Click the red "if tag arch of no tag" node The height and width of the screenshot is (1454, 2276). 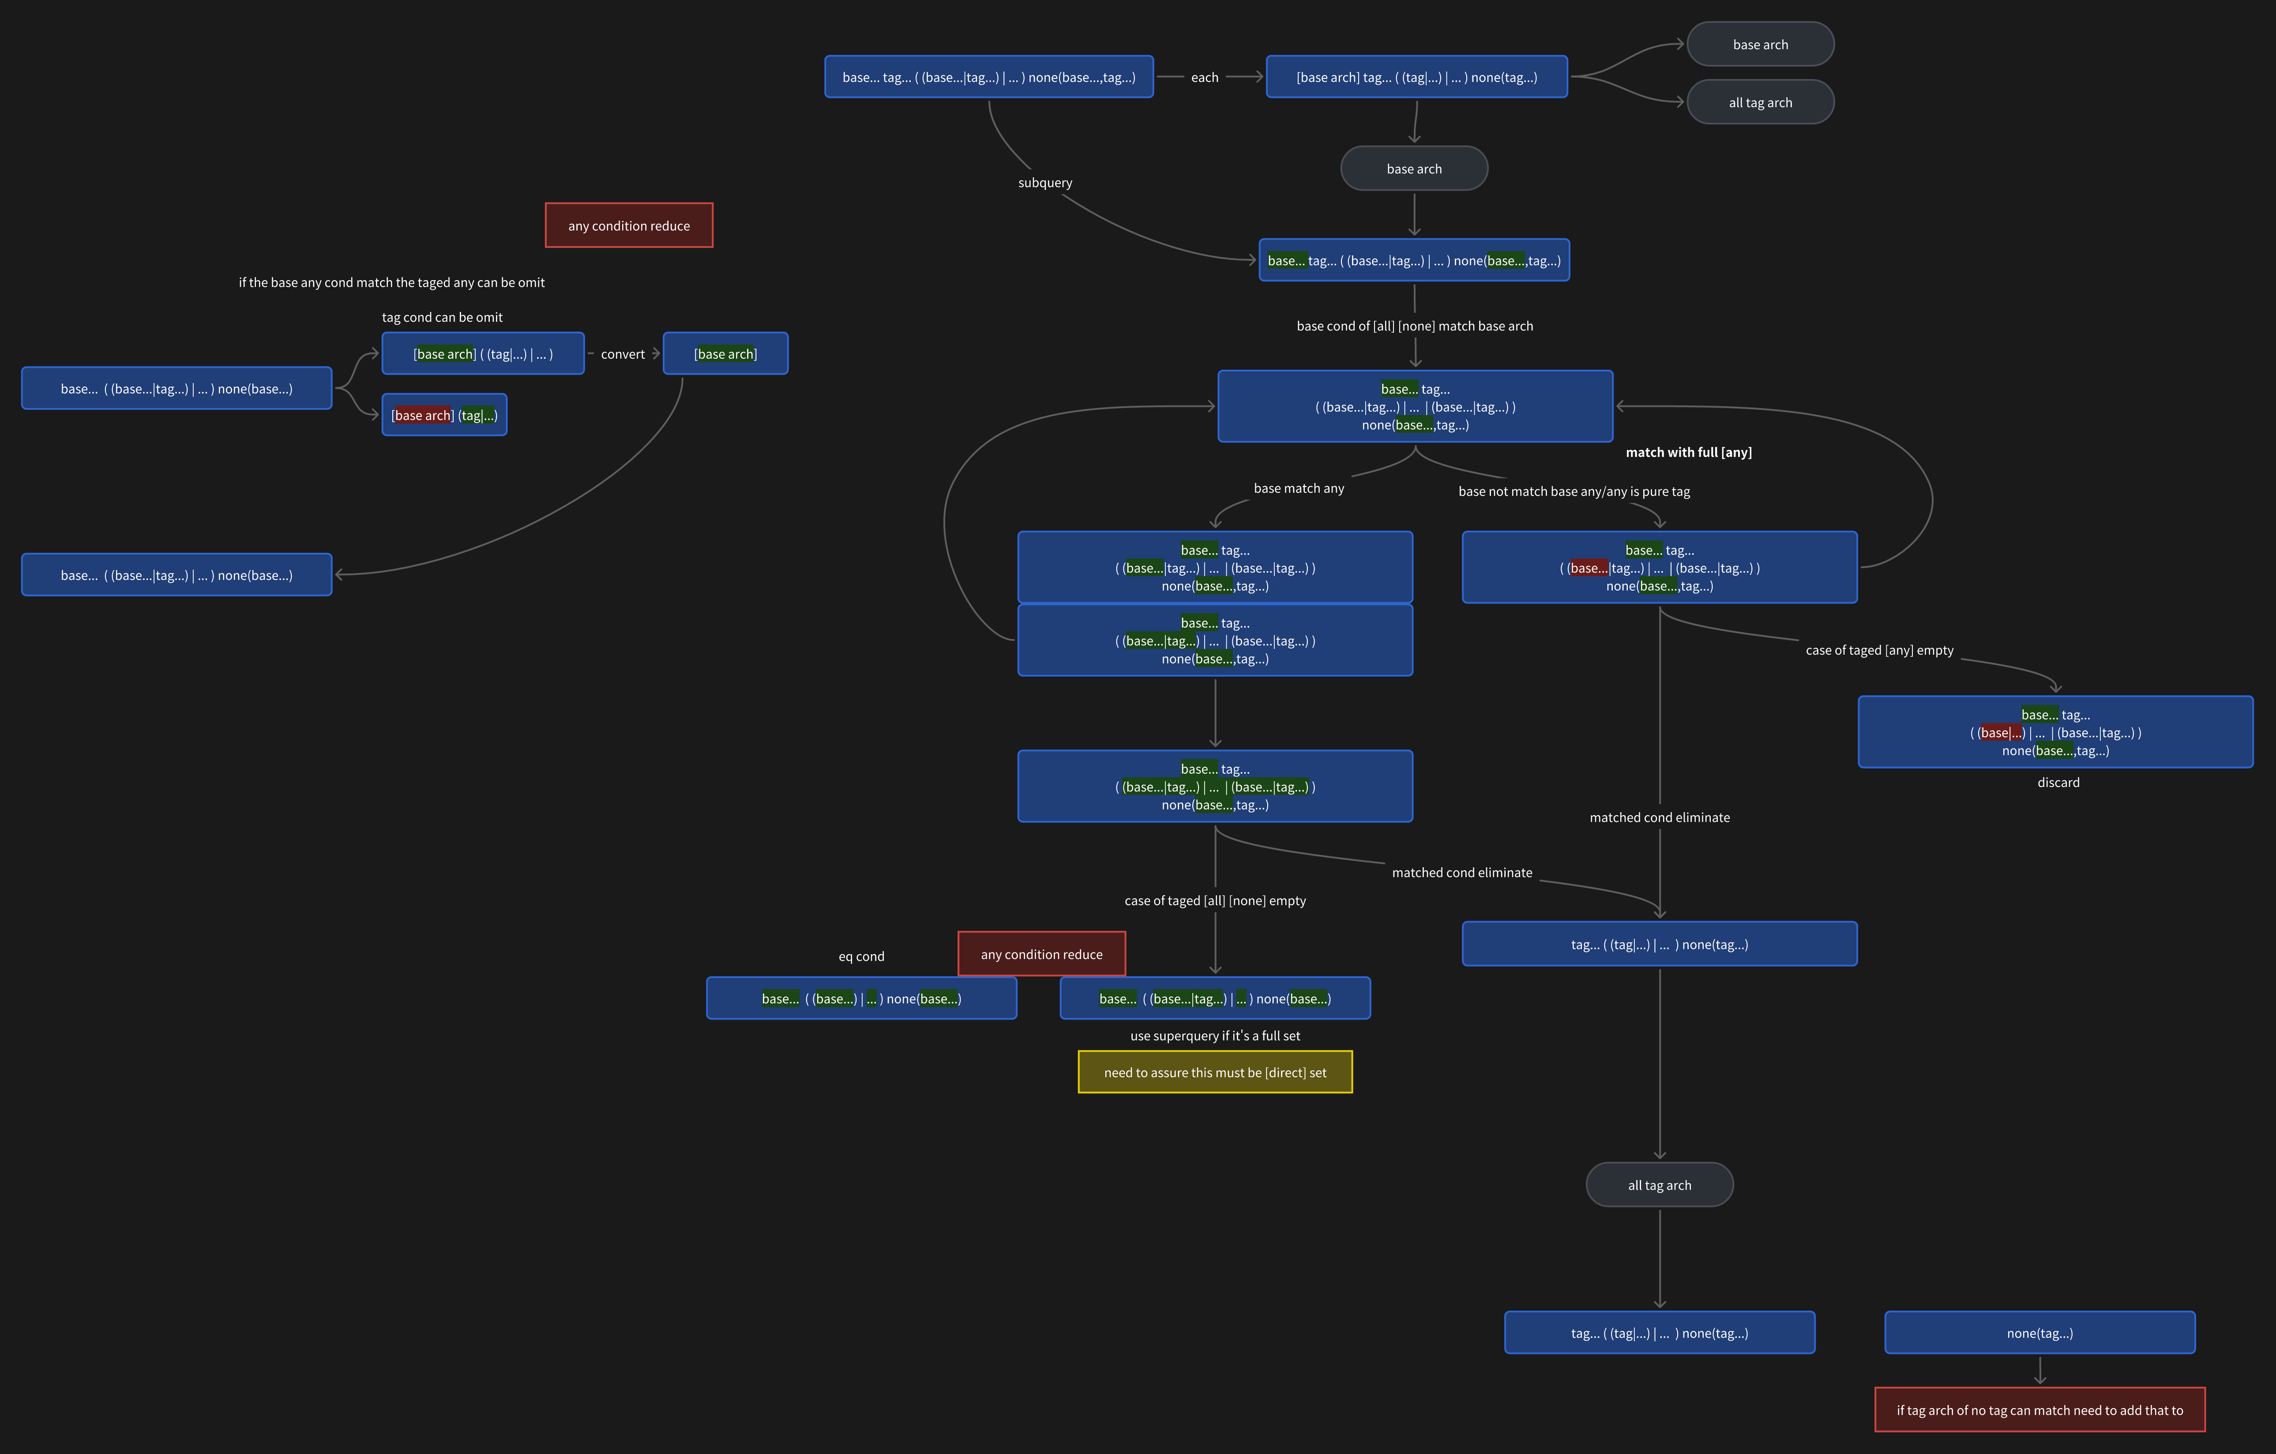coord(2039,1409)
